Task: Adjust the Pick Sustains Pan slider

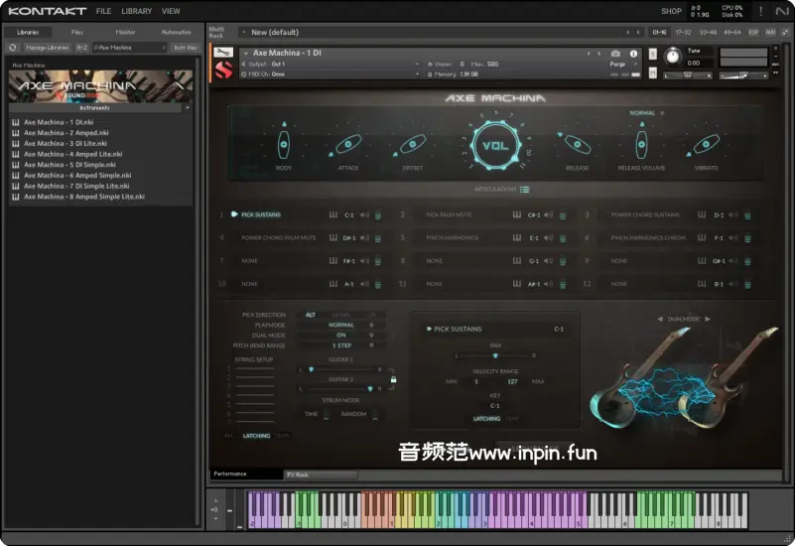Action: [x=495, y=355]
